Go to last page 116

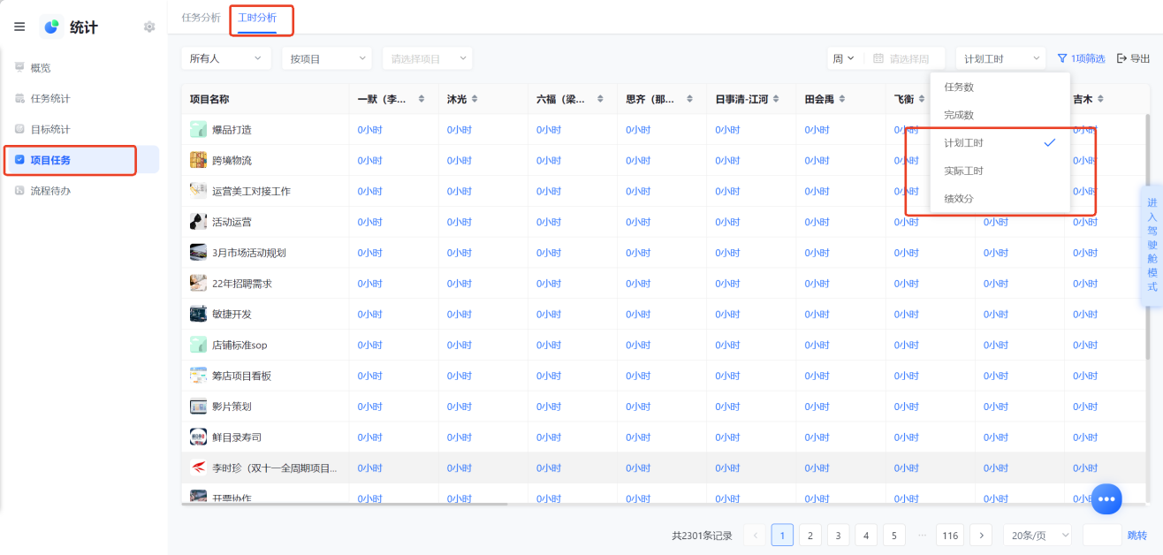(951, 535)
